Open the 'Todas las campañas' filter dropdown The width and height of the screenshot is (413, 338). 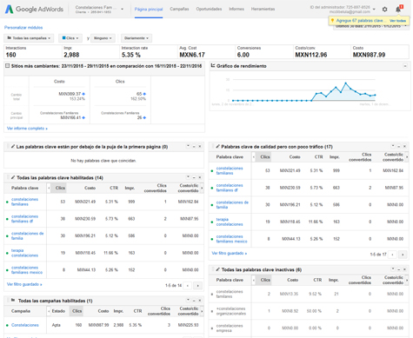[x=29, y=38]
